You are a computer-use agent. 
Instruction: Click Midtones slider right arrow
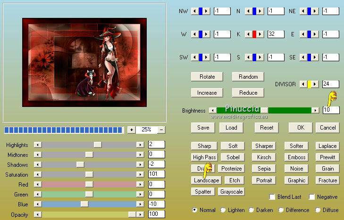[140, 155]
